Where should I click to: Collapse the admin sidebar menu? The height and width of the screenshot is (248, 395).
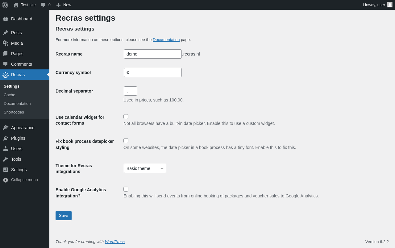pos(24,180)
